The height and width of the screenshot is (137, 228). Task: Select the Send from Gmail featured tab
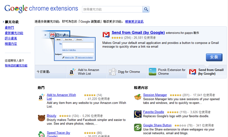click(207, 72)
